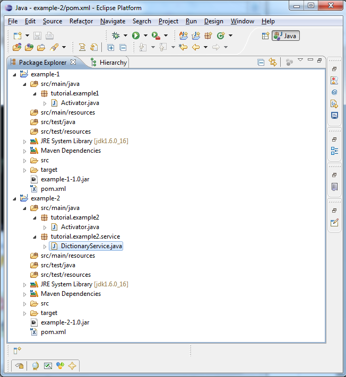Toggle Link with Editor in Package Explorer

coord(273,62)
